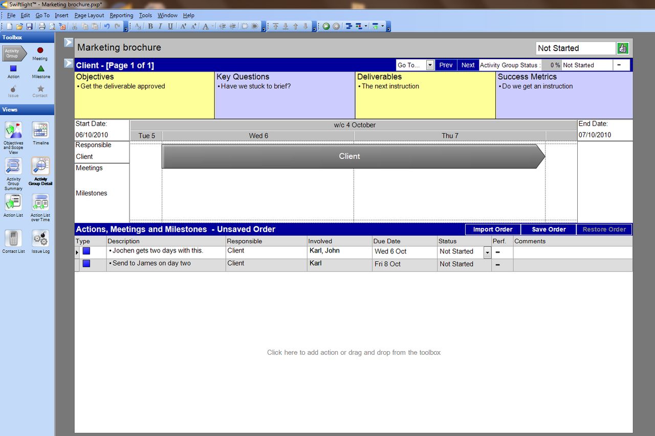Open the Page Layout menu
Screen dimensions: 655x436
pyautogui.click(x=89, y=15)
